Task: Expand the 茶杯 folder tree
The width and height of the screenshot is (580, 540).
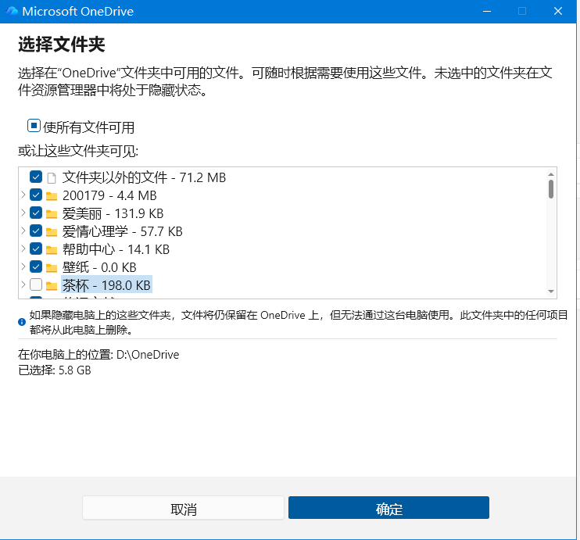Action: pyautogui.click(x=23, y=284)
